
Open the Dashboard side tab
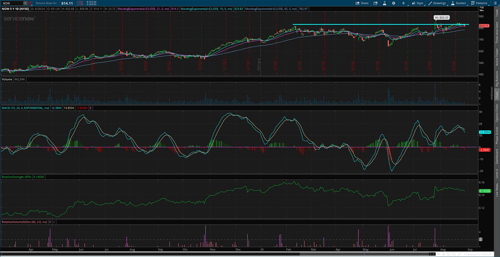pyautogui.click(x=497, y=156)
